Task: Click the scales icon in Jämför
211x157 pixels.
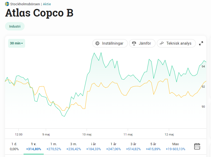Action: click(x=134, y=43)
